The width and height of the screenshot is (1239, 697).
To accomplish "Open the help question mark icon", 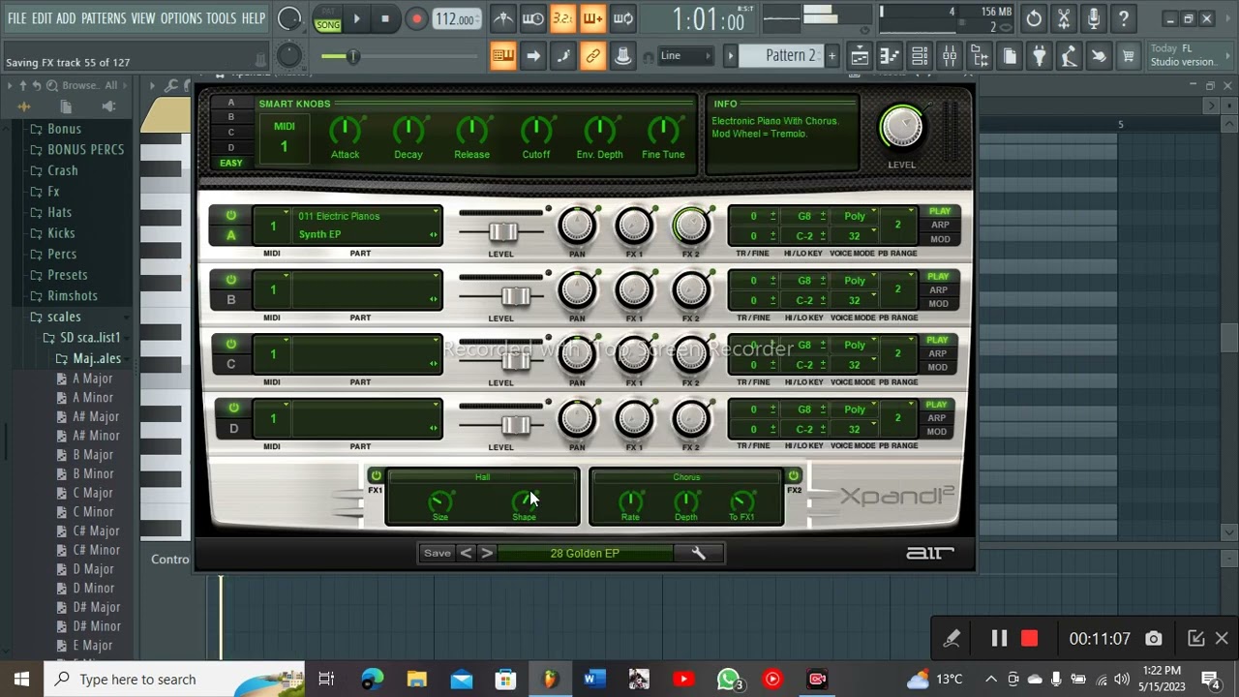I will point(1124,18).
